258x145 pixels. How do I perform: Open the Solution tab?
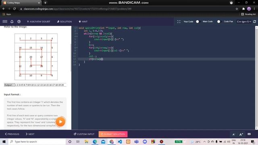pos(64,21)
